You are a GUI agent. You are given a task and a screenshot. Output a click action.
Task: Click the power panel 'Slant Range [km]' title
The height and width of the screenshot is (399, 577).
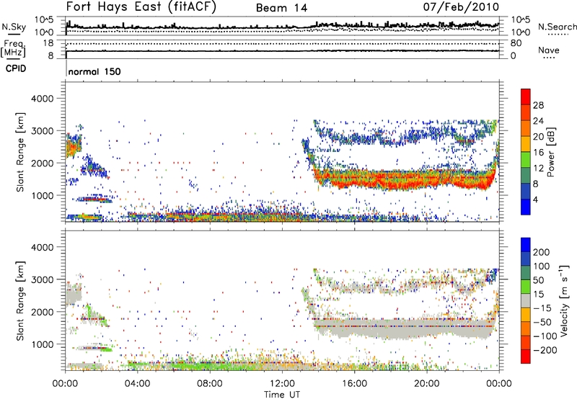pos(20,152)
